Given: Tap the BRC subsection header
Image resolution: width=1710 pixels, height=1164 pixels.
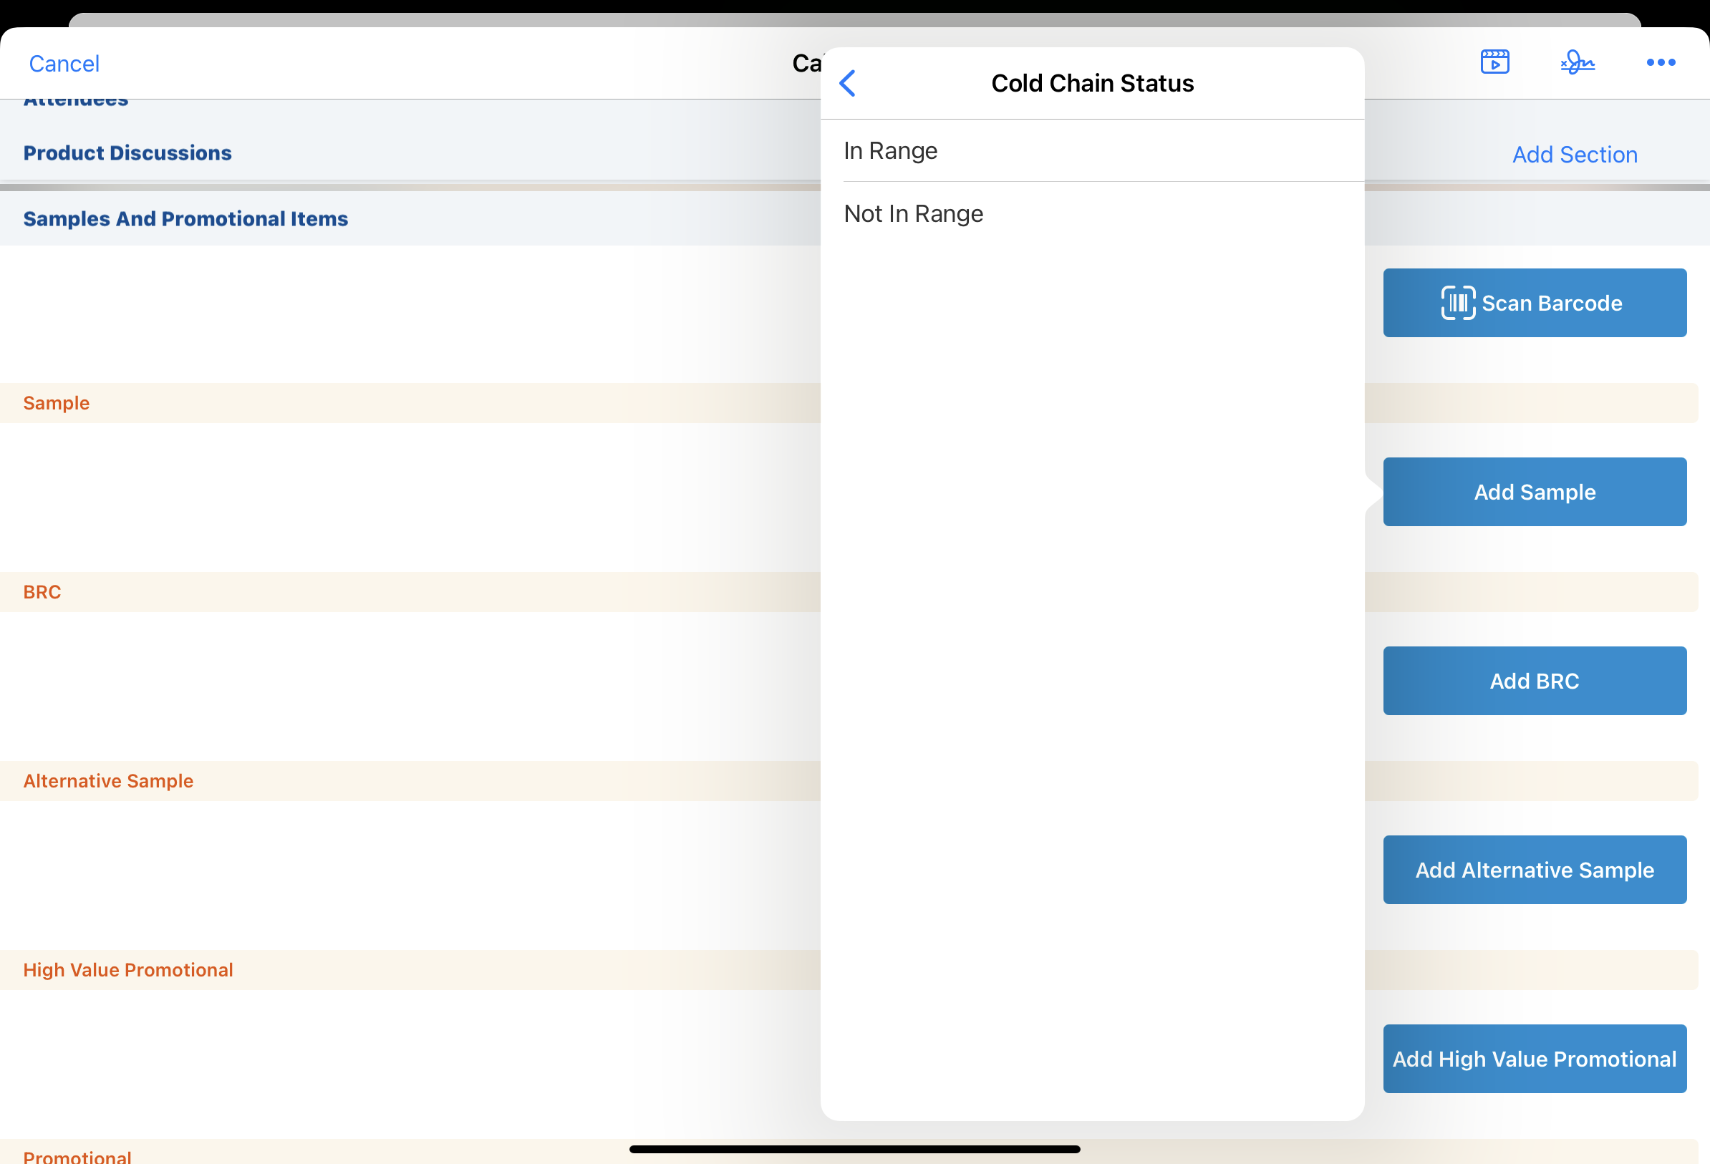Looking at the screenshot, I should [x=42, y=592].
